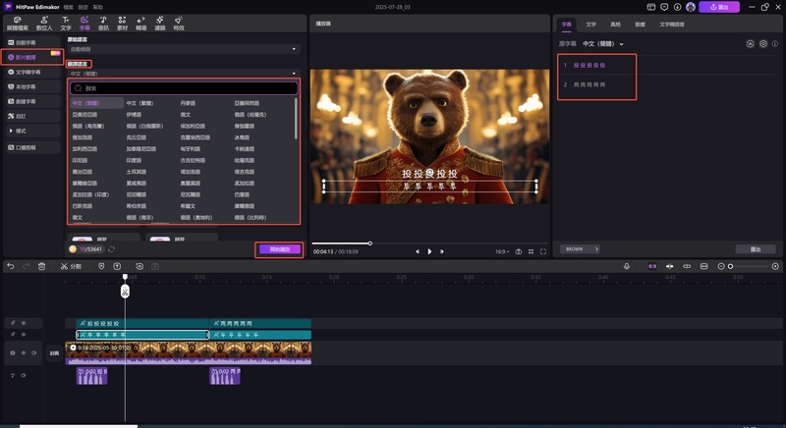Select the video translation sidebar item
This screenshot has width=786, height=428.
(x=33, y=57)
